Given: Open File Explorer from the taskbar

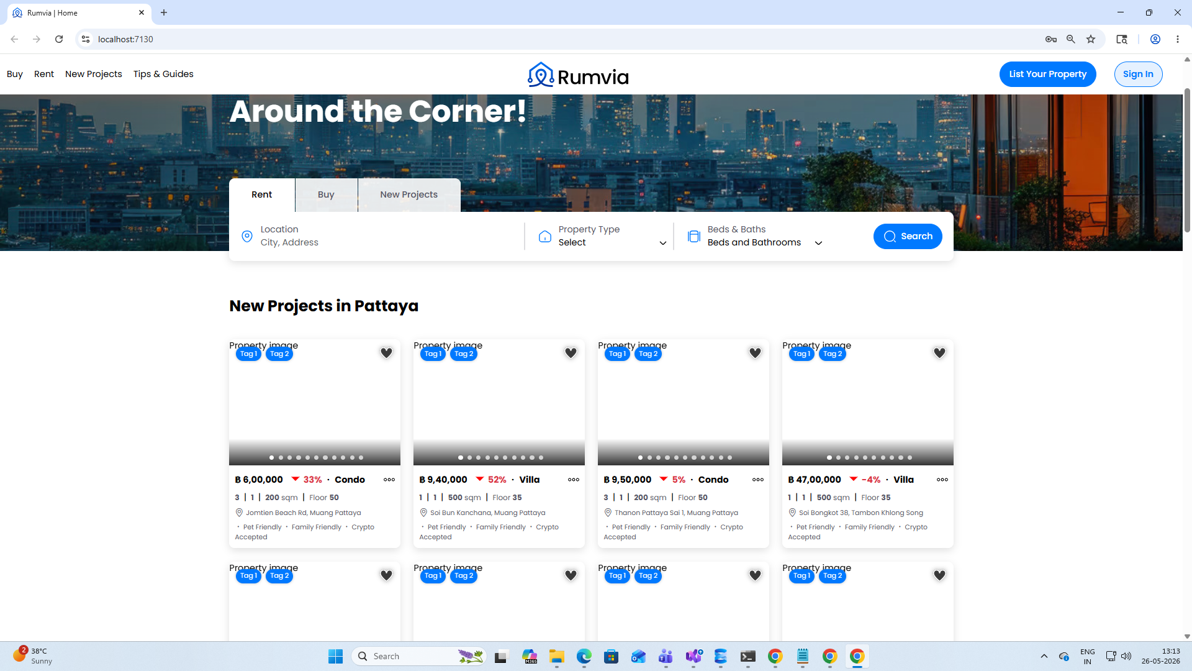Looking at the screenshot, I should (x=556, y=656).
